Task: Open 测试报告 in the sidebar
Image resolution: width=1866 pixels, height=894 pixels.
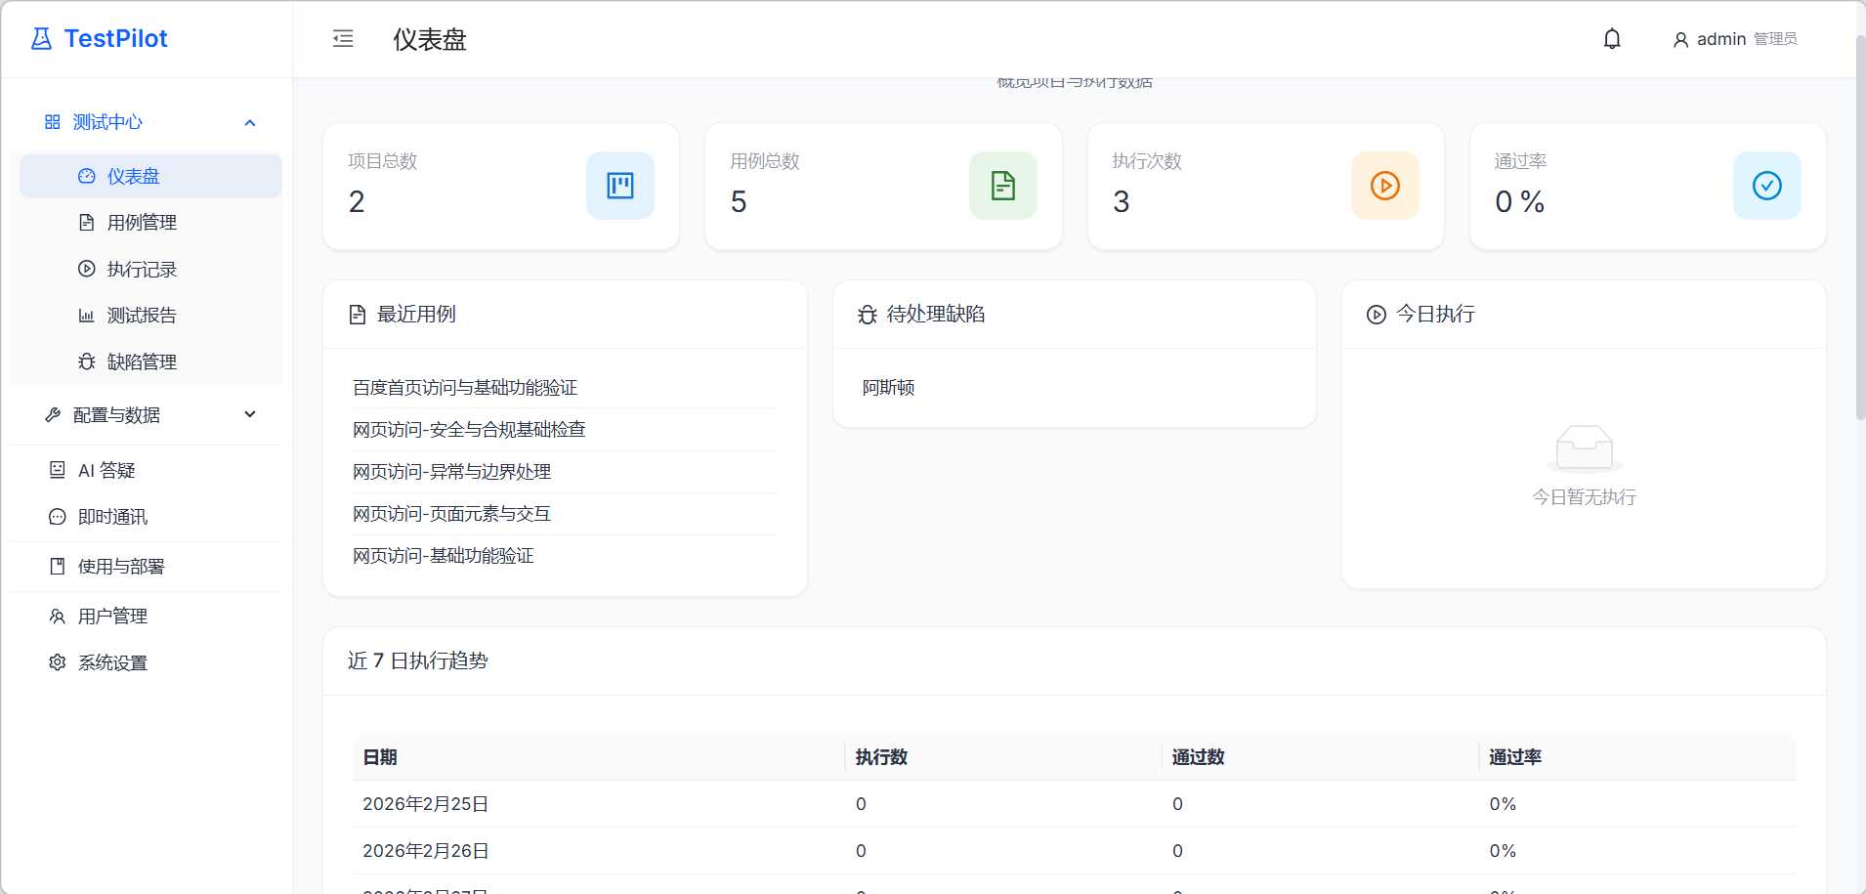Action: [142, 316]
